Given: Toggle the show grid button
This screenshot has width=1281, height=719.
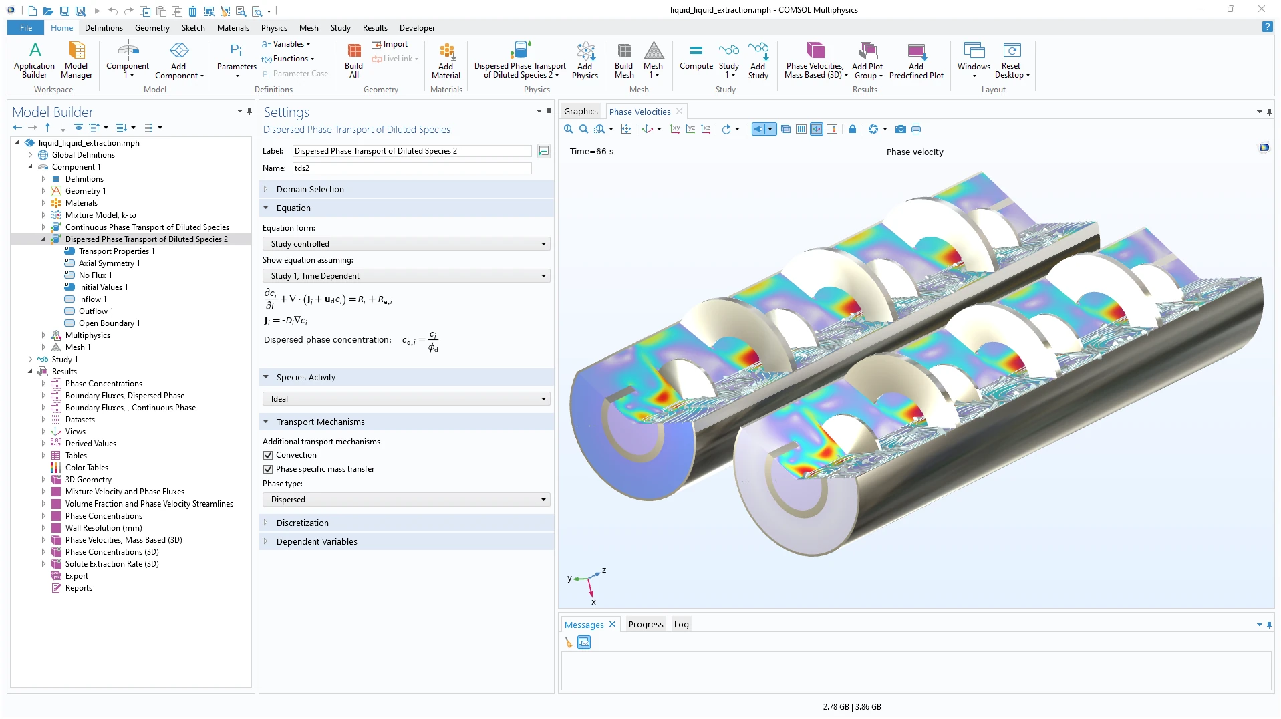Looking at the screenshot, I should pyautogui.click(x=801, y=129).
